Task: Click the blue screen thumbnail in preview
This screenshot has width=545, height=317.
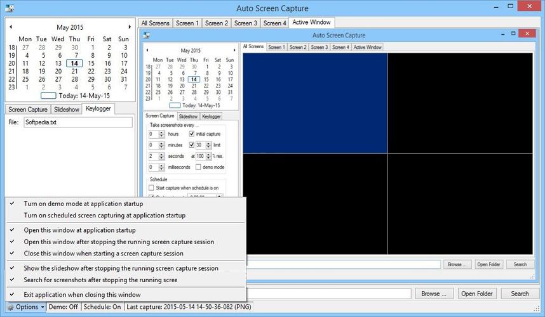Action: click(315, 103)
